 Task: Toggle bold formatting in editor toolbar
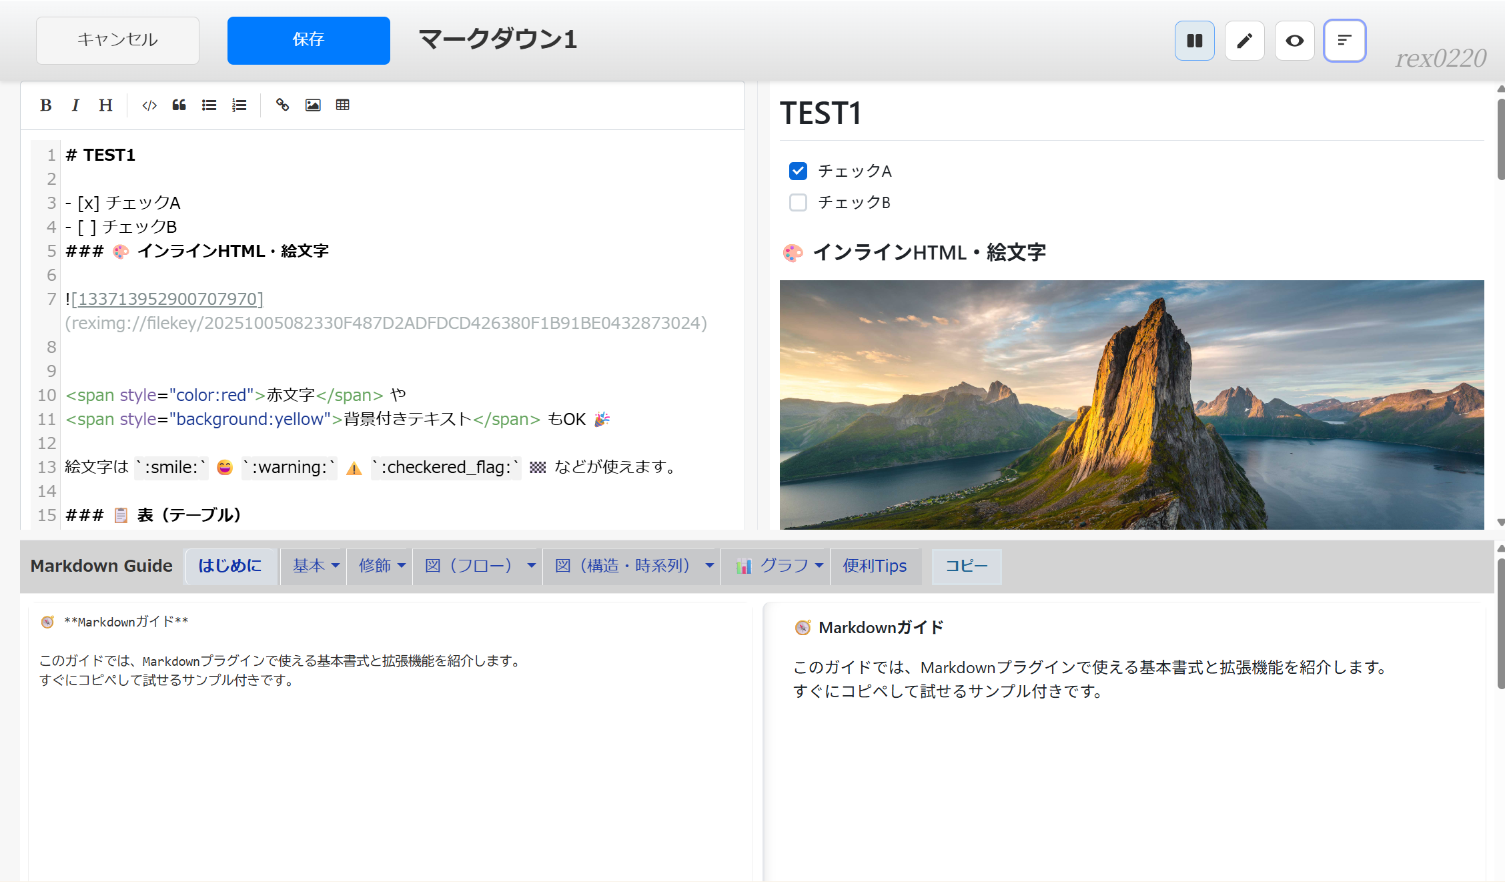tap(45, 105)
